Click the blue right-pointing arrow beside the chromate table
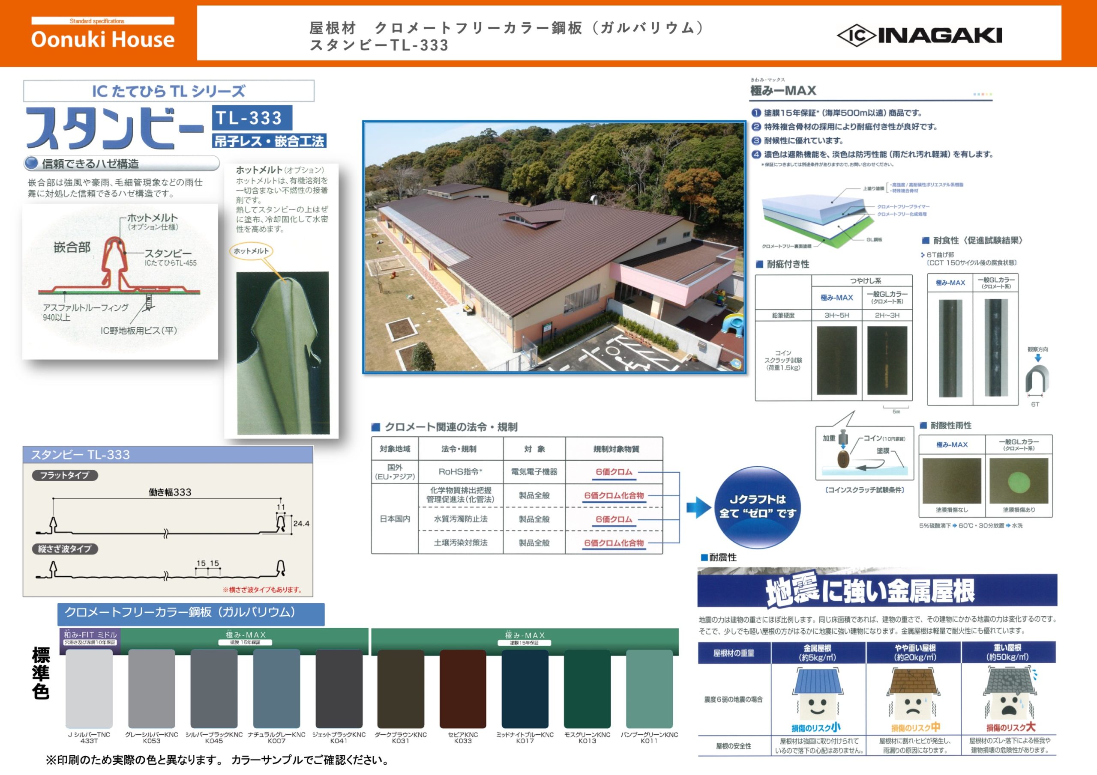 coord(698,507)
